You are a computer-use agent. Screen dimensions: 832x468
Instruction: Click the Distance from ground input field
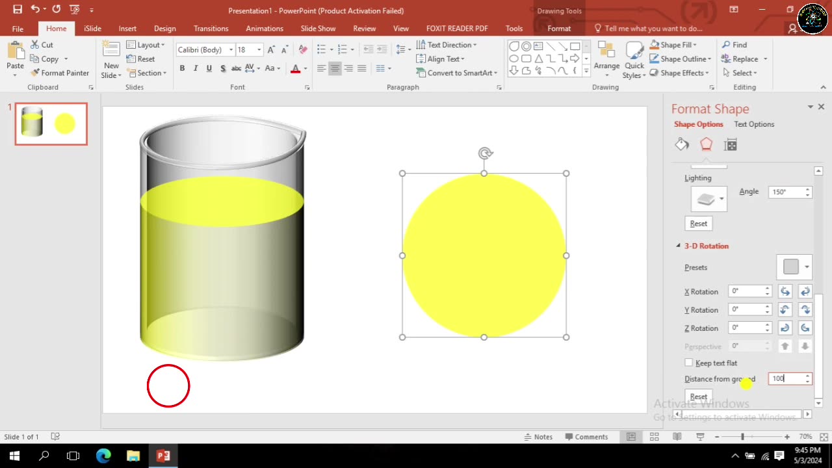(x=786, y=378)
